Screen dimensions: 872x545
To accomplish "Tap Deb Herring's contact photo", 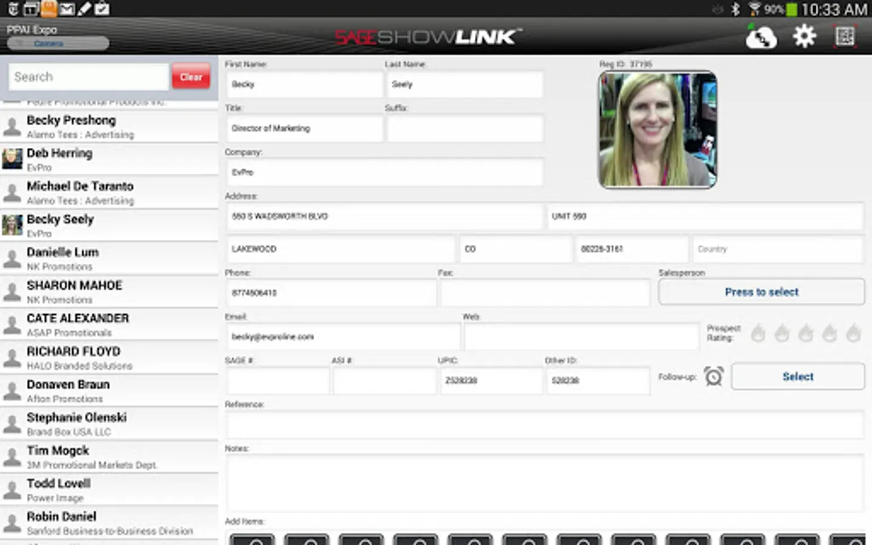I will point(12,159).
